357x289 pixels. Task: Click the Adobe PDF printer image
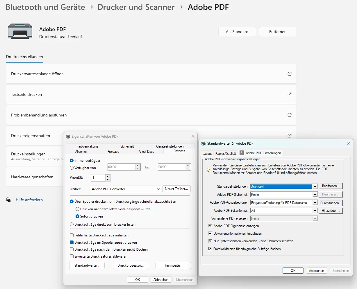pos(20,32)
